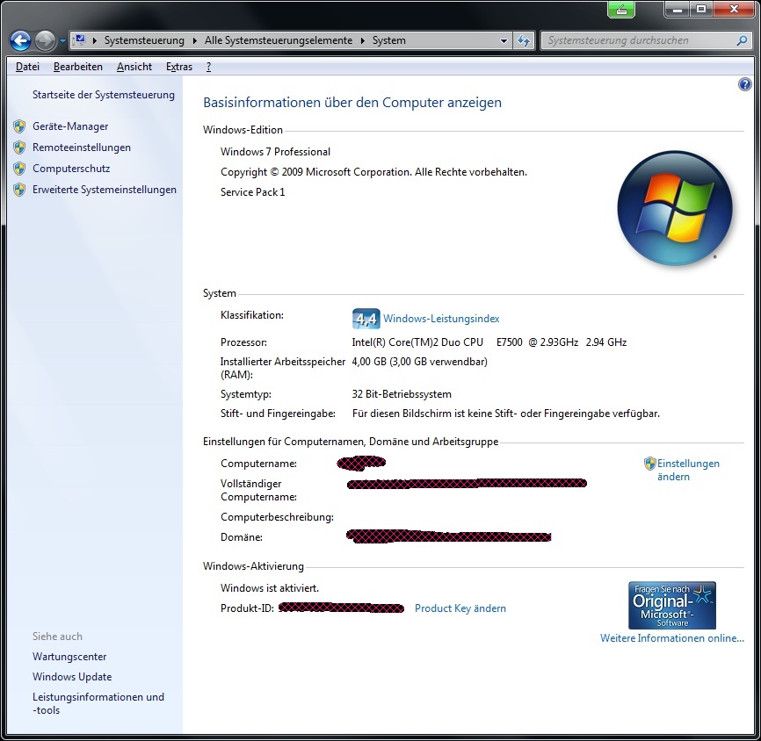Click the shield icon beside Remoteeinstellungen
Screen dimensions: 761x741
(x=19, y=147)
